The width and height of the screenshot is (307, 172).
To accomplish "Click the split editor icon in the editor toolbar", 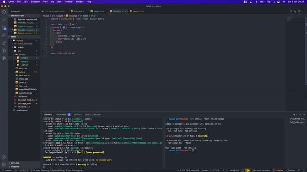I will (299, 11).
